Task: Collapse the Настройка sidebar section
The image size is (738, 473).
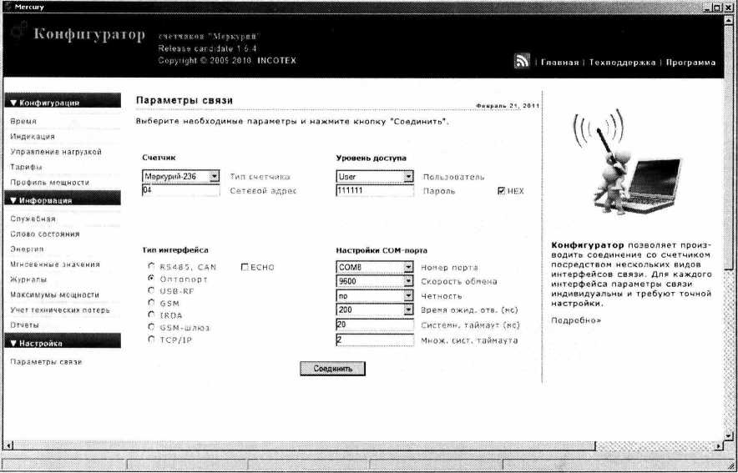Action: click(62, 343)
